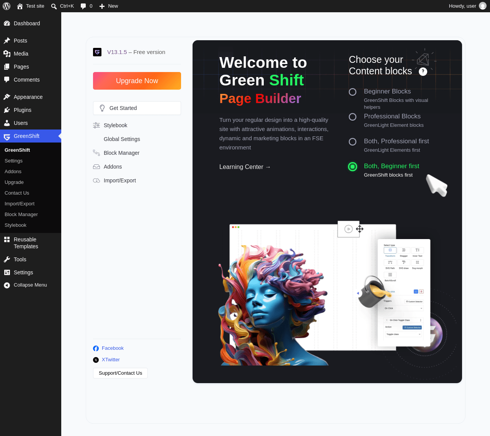Open Import/Export in plugin panel
This screenshot has width=490, height=436.
120,180
